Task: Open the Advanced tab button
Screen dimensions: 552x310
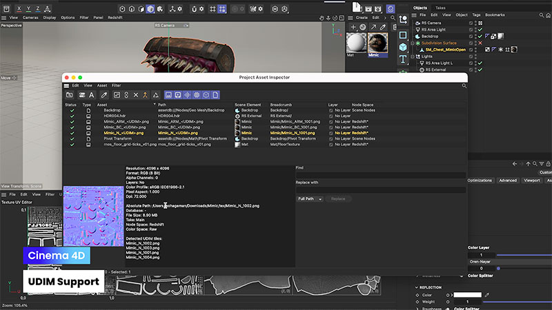Action: [x=508, y=180]
